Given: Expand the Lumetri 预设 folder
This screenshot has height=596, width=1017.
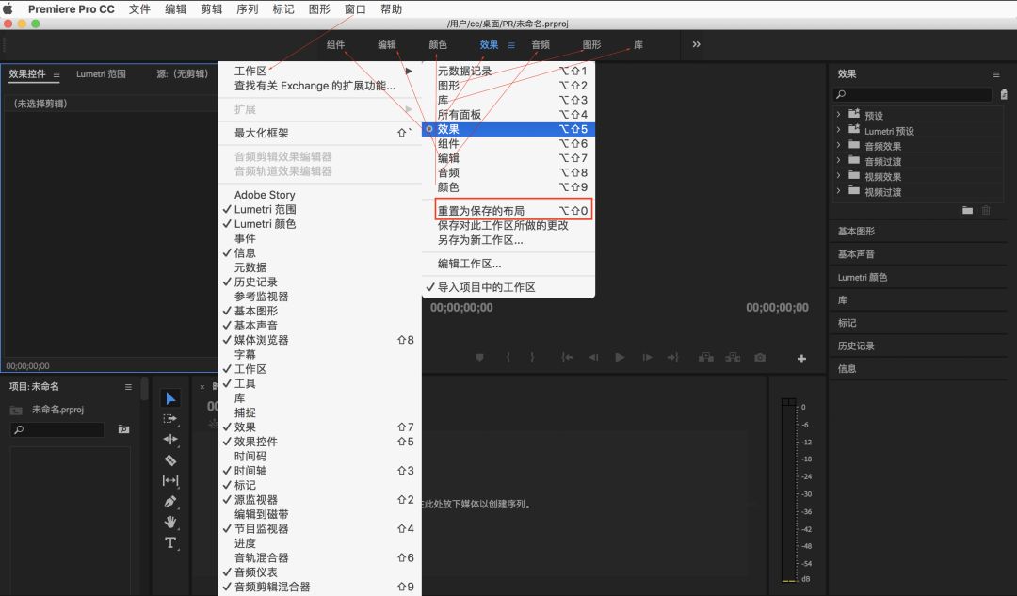Looking at the screenshot, I should tap(838, 130).
